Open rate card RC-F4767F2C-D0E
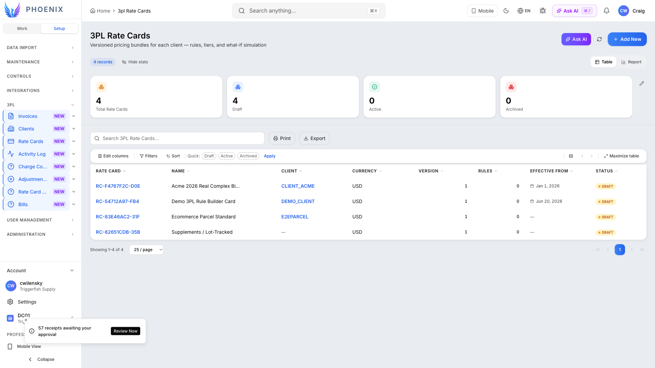This screenshot has height=368, width=655. (x=118, y=186)
